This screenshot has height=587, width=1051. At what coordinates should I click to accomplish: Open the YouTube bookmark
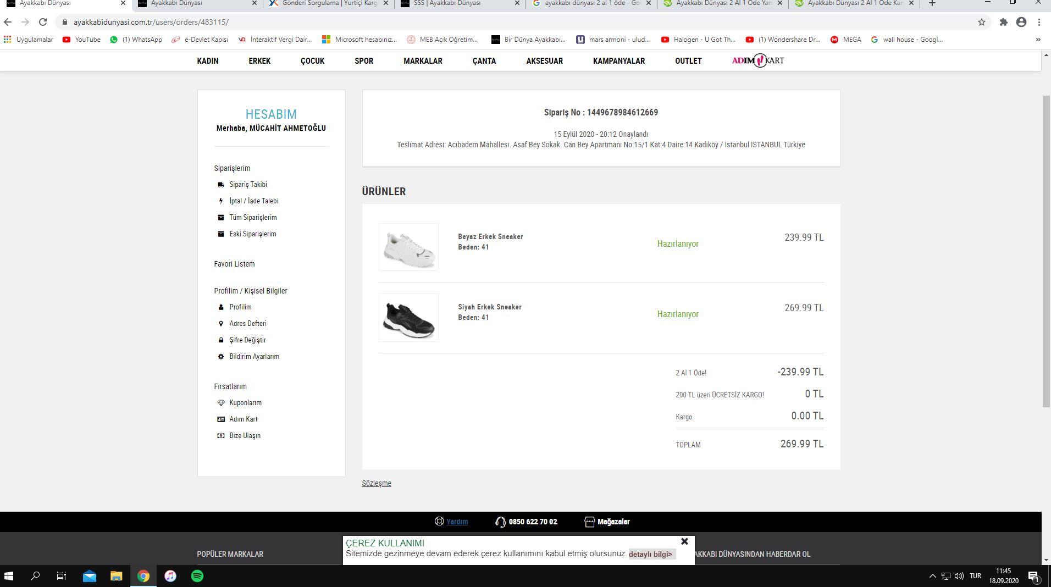pos(81,40)
